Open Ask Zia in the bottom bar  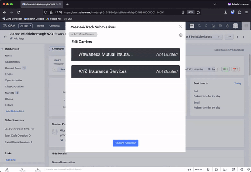[199, 169]
